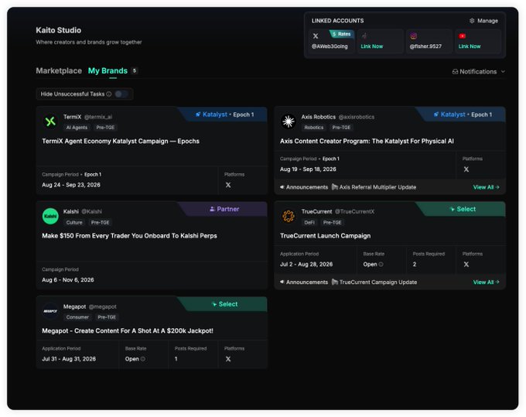Click the flag icon before Axis Referral Multiplier Update
Screen dimensions: 526x417
click(335, 187)
